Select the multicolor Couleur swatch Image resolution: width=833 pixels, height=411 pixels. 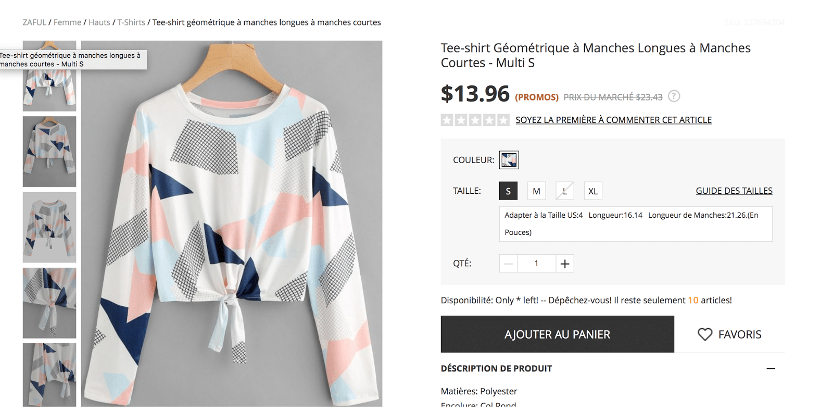pyautogui.click(x=509, y=160)
